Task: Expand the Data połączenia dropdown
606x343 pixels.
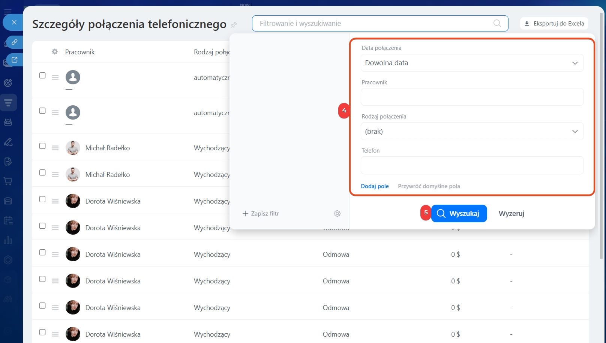Action: click(x=472, y=63)
